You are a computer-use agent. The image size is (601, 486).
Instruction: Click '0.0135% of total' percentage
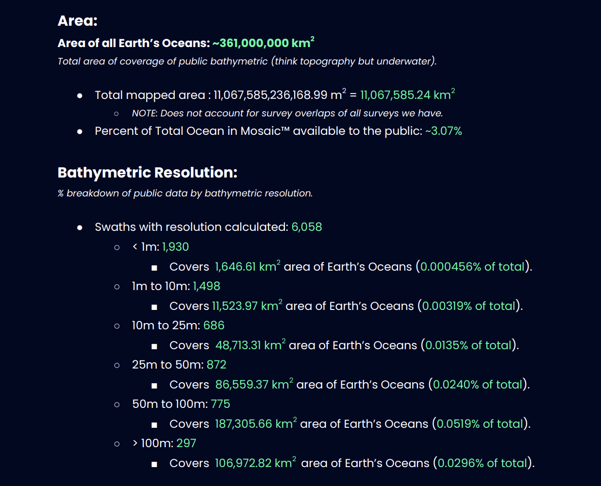coord(469,345)
